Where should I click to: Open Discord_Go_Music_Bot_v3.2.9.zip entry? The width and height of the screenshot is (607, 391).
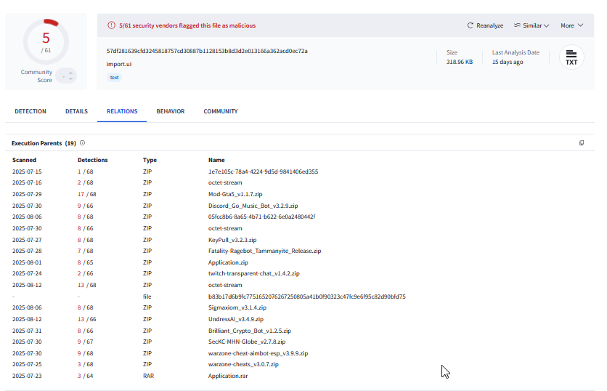[253, 206]
